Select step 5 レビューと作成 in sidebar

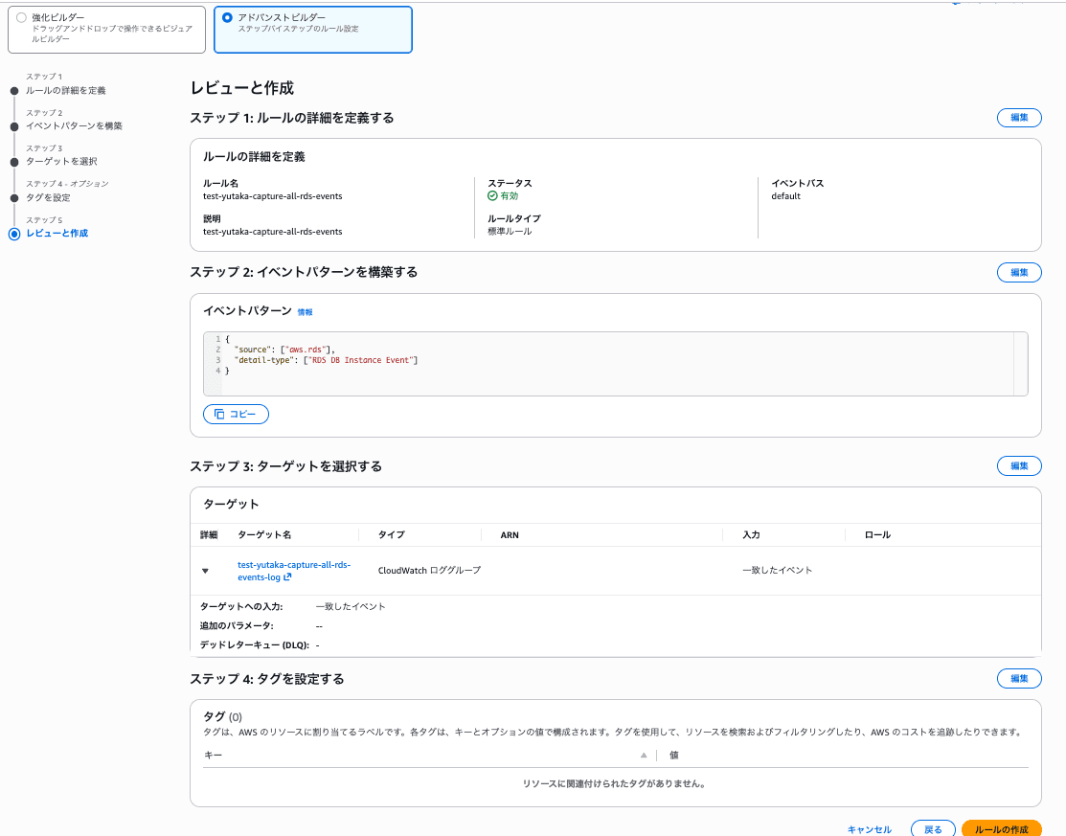(x=57, y=233)
